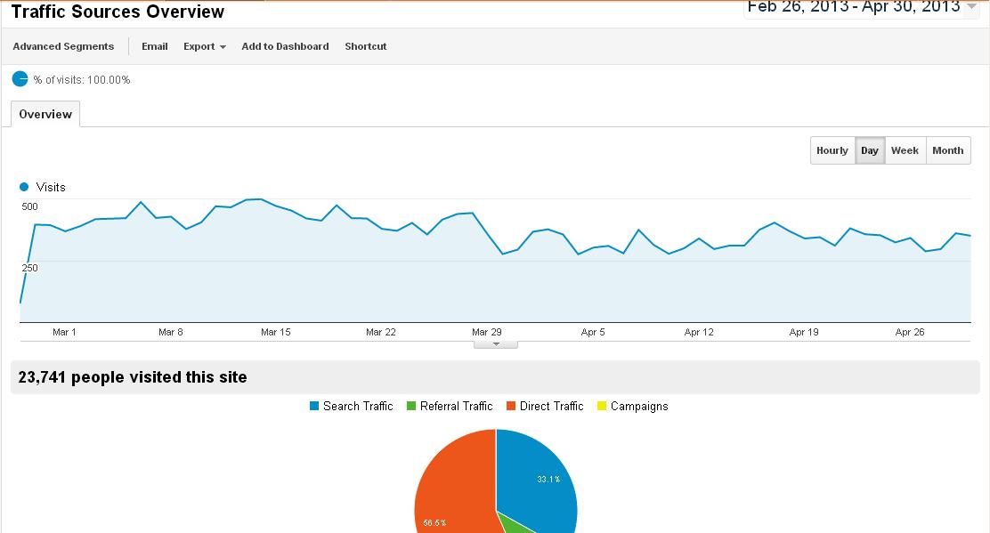This screenshot has width=990, height=533.
Task: Click the Campaigns yellow legend swatch
Action: 602,407
